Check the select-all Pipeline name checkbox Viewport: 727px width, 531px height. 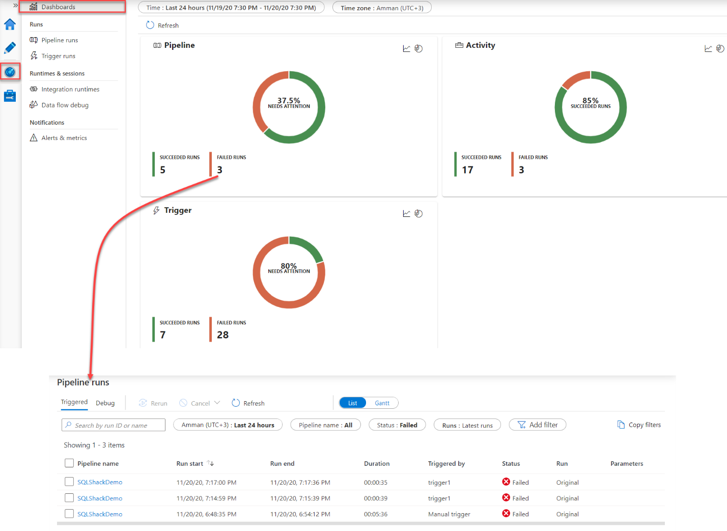[69, 463]
